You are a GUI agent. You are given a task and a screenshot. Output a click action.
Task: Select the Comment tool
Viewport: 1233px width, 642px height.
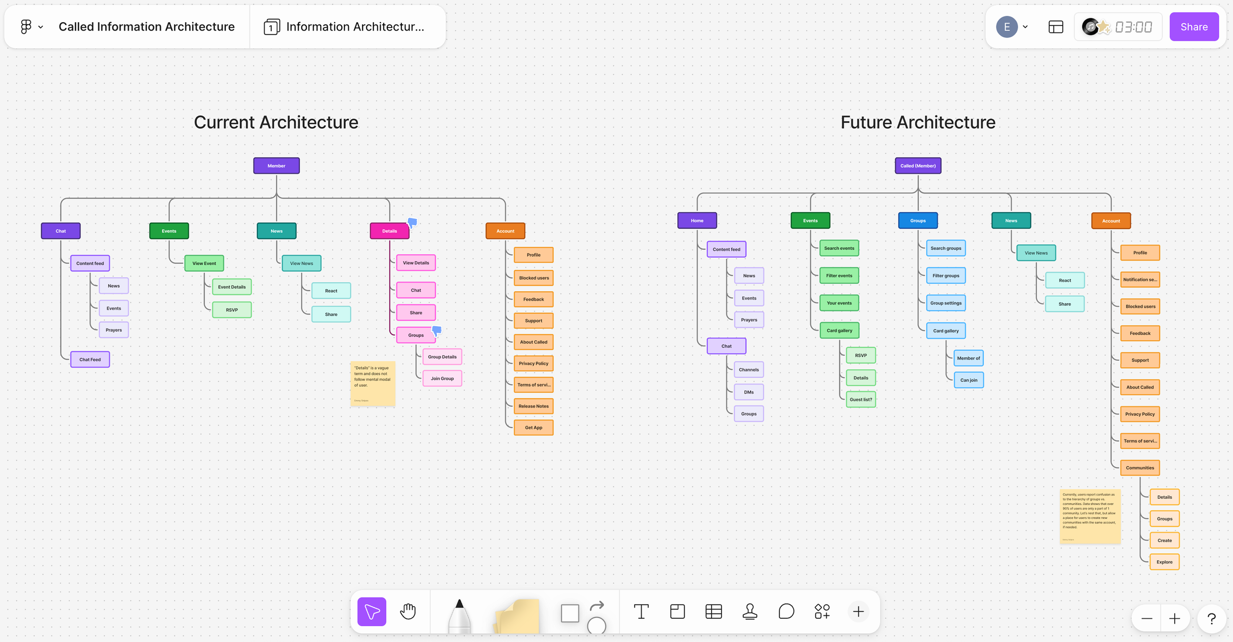(786, 611)
